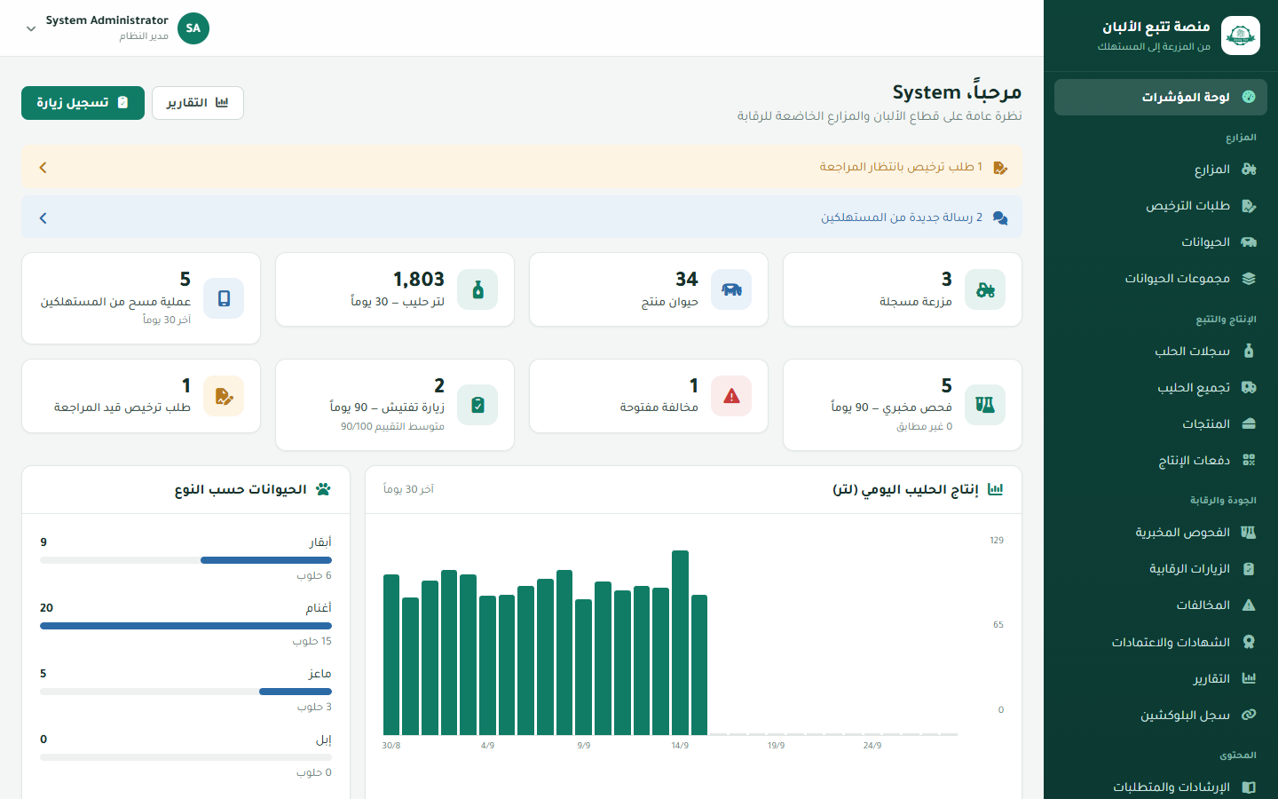Expand the pending licence request alert chevron
Image resolution: width=1278 pixels, height=799 pixels.
43,167
